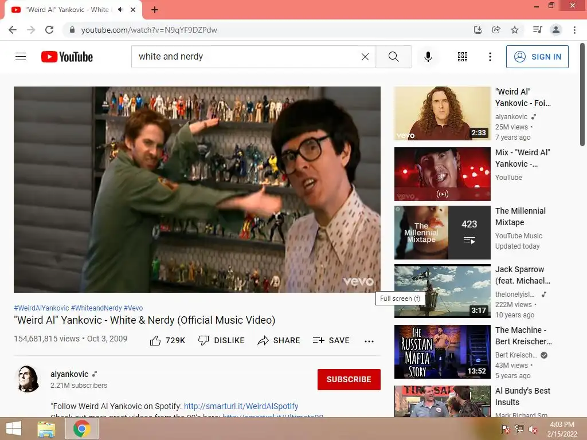Viewport: 587px width, 440px height.
Task: Open a new browser tab
Action: (x=155, y=10)
